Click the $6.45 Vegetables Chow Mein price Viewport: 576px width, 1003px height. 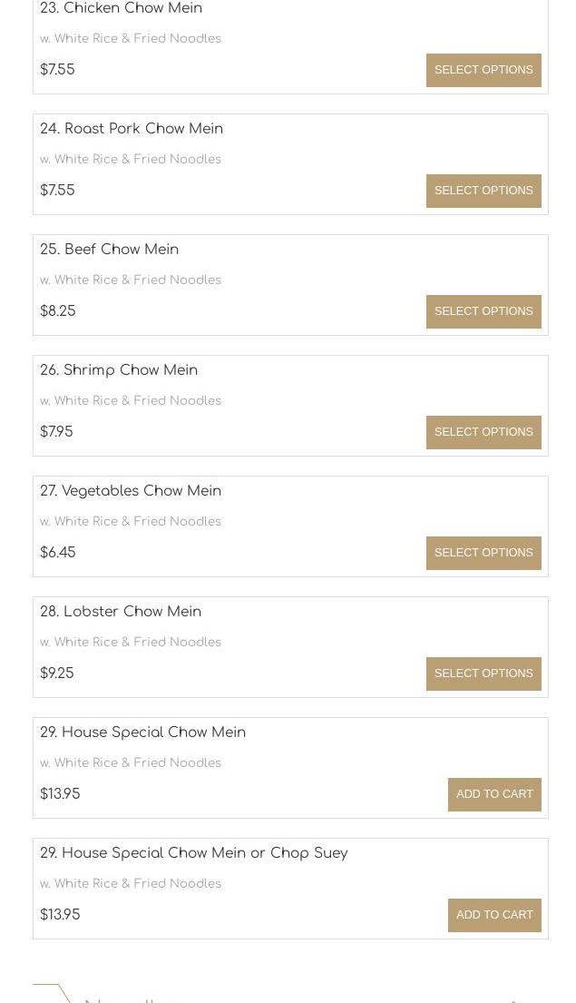[57, 552]
